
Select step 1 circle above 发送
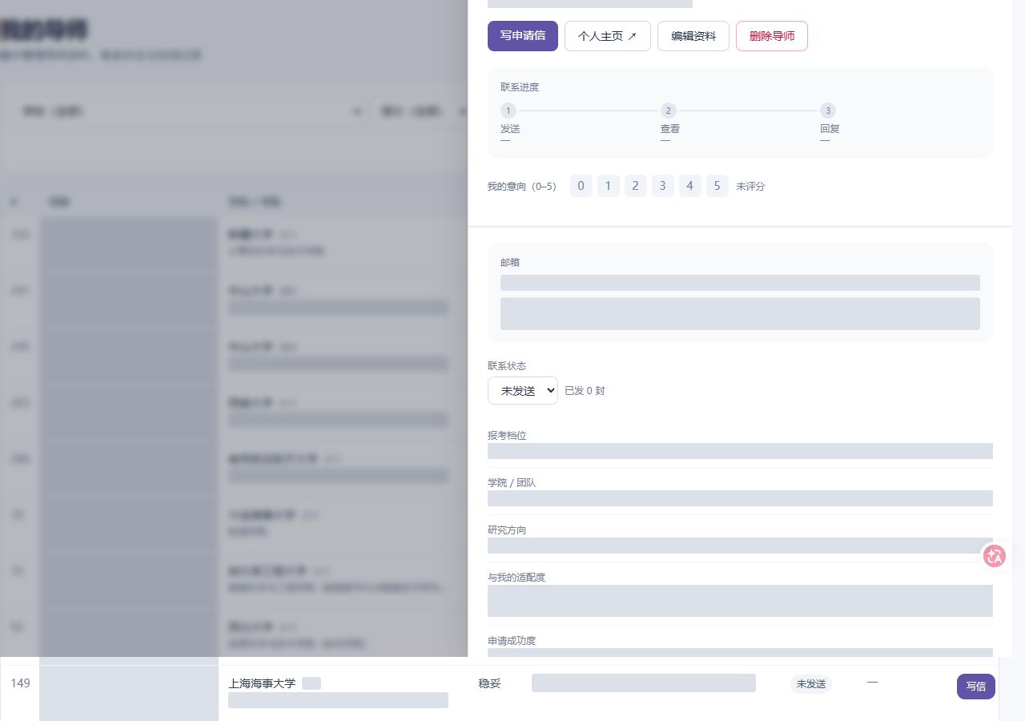pos(508,111)
